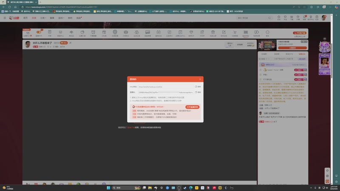This screenshot has width=340, height=191.
Task: Close the 推流码 dialog with the X
Action: [x=200, y=79]
